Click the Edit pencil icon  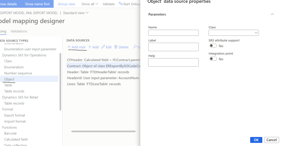(103, 47)
